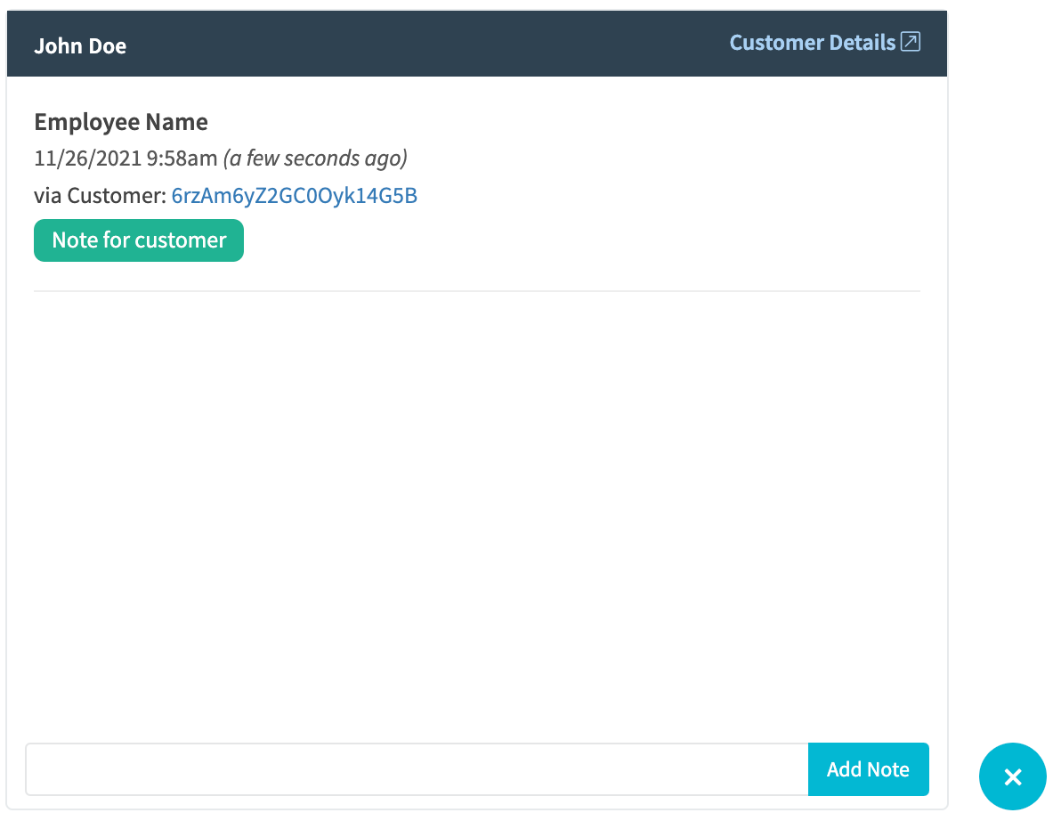Screen dimensions: 1061x829
Task: Close the panel with the round X button
Action: (1012, 776)
